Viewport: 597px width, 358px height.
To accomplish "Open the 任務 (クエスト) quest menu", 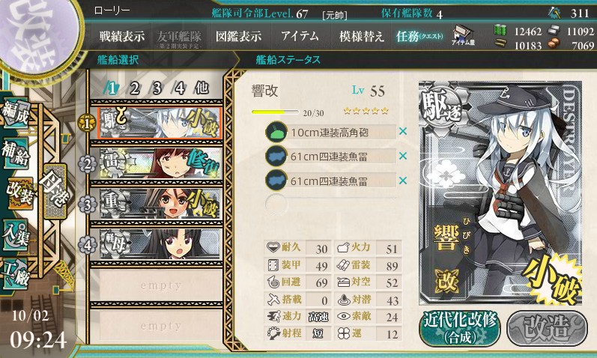I will 419,36.
